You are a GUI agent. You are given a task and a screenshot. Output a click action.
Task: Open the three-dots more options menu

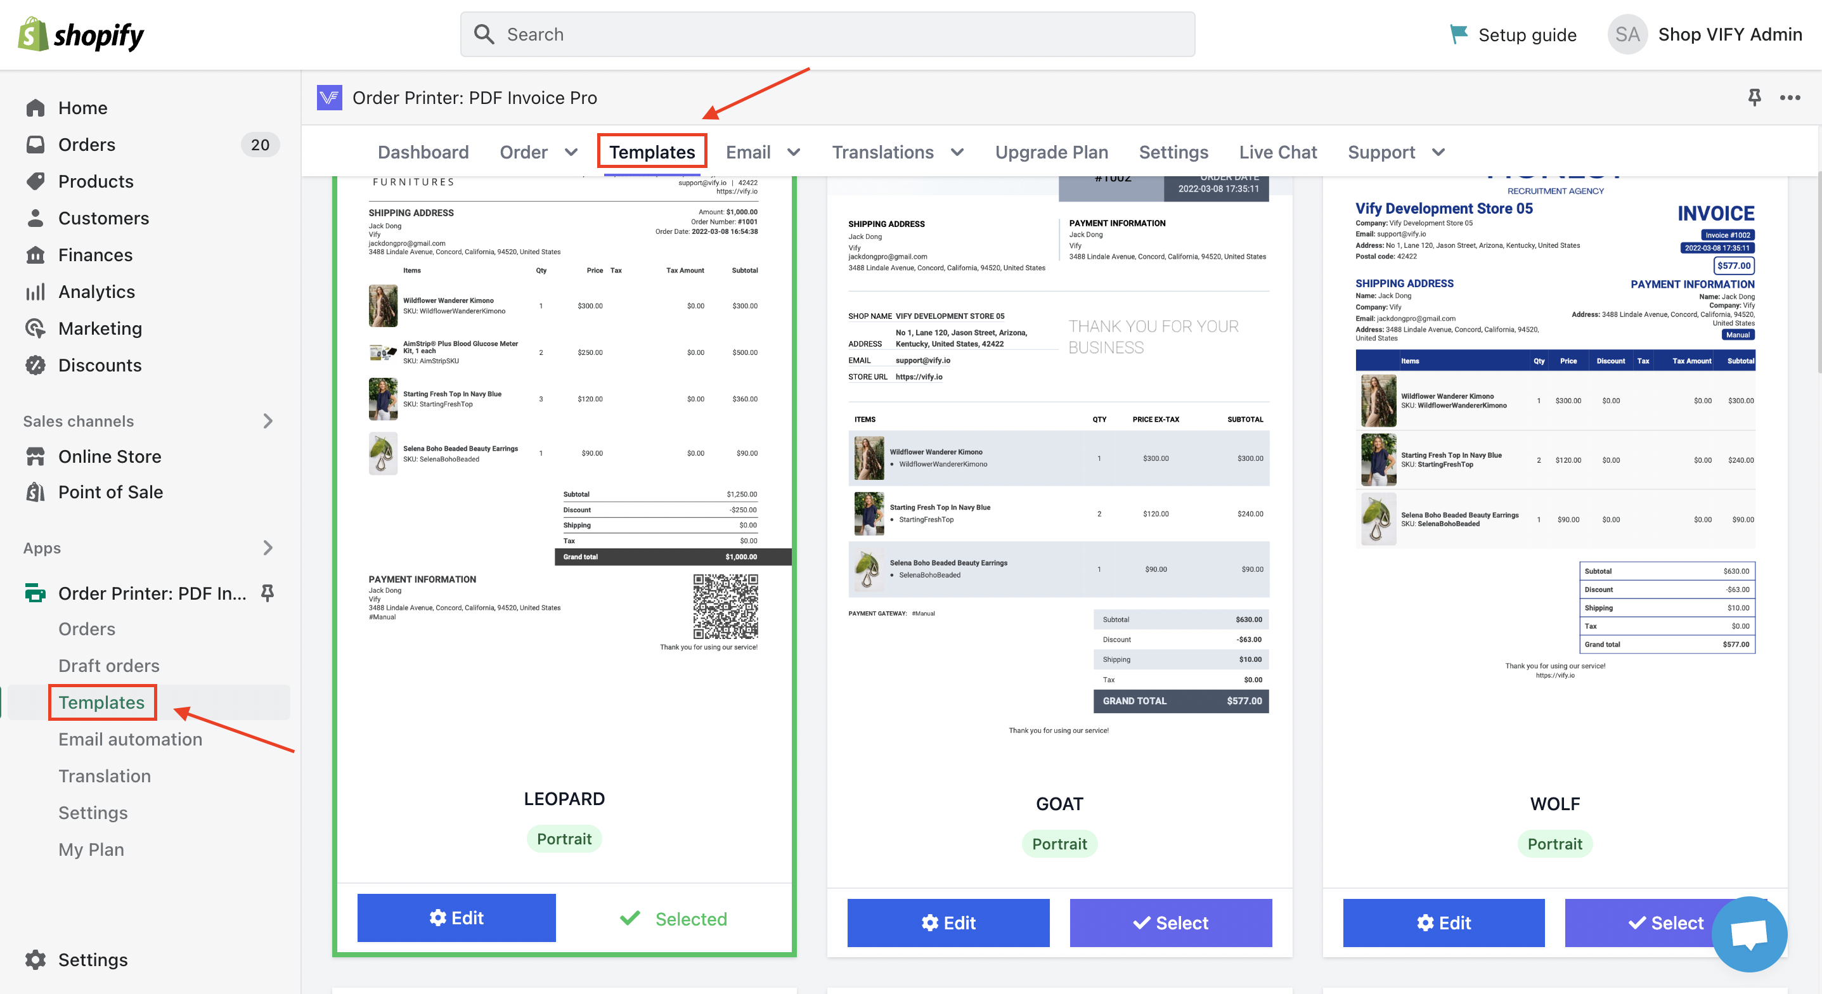click(x=1790, y=98)
